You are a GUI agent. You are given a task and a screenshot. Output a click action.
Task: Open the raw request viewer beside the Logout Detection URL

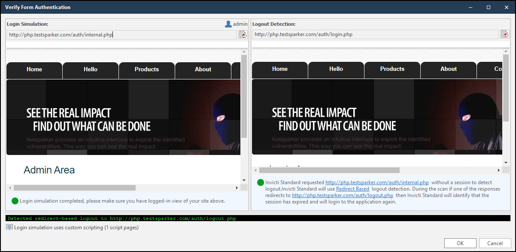pyautogui.click(x=505, y=34)
